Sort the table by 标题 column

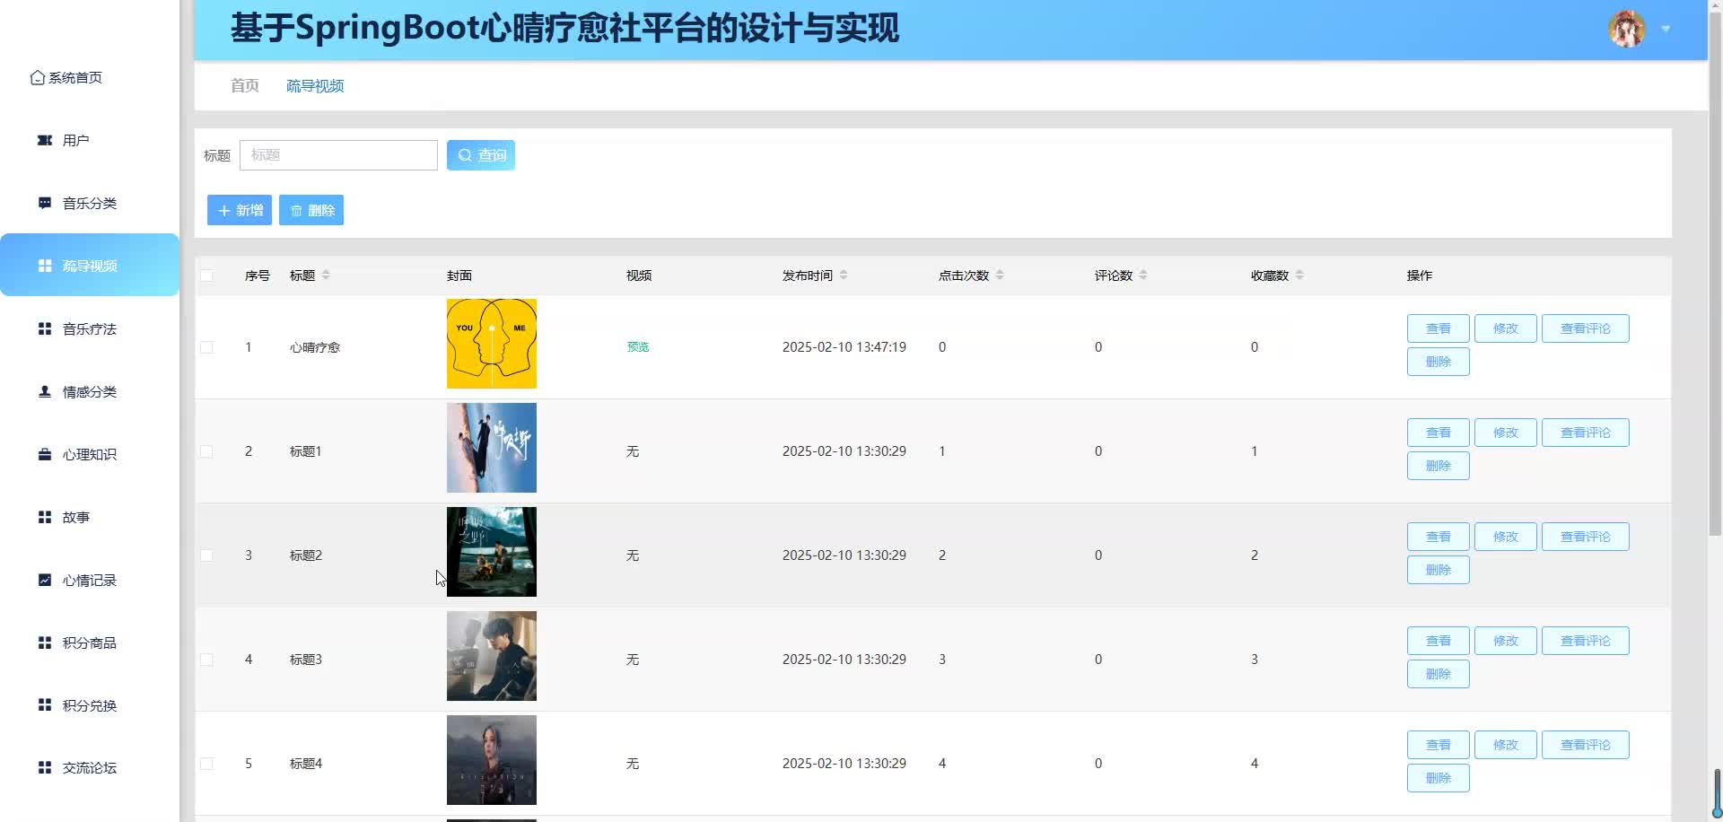[x=326, y=275]
